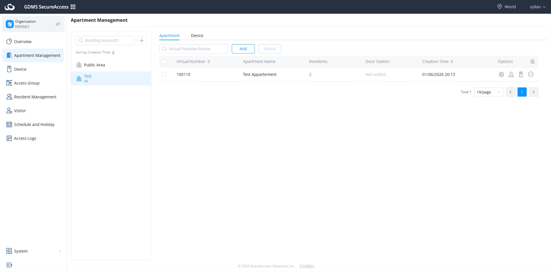
Task: Switch organization using the swap arrows icon
Action: [x=58, y=24]
